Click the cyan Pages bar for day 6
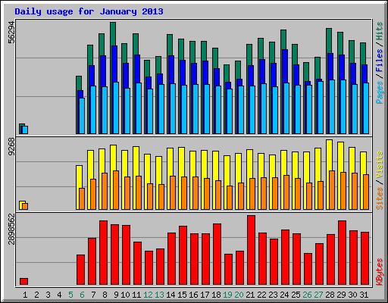This screenshot has height=303, width=388. 82,116
